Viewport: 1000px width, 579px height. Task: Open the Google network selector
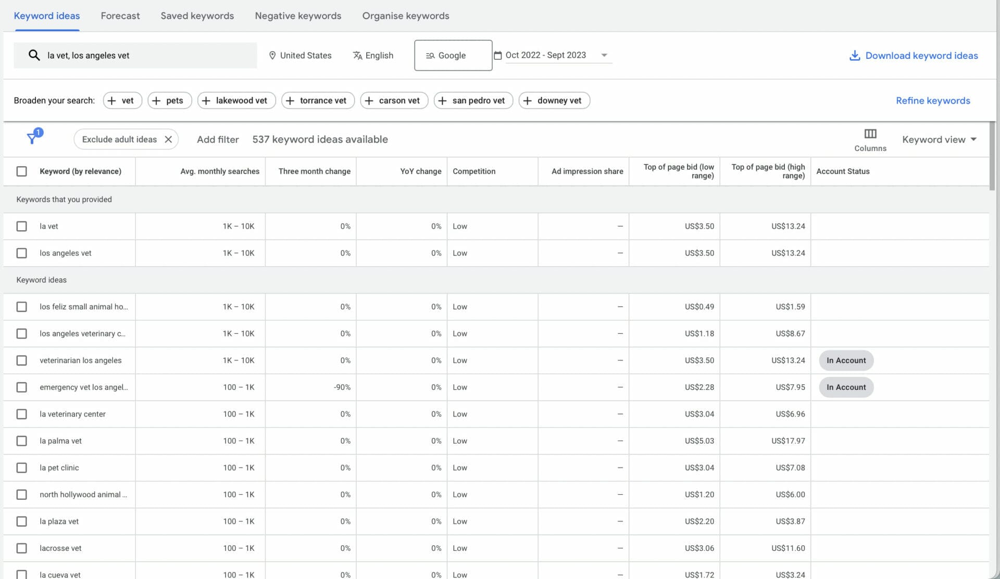pyautogui.click(x=453, y=55)
